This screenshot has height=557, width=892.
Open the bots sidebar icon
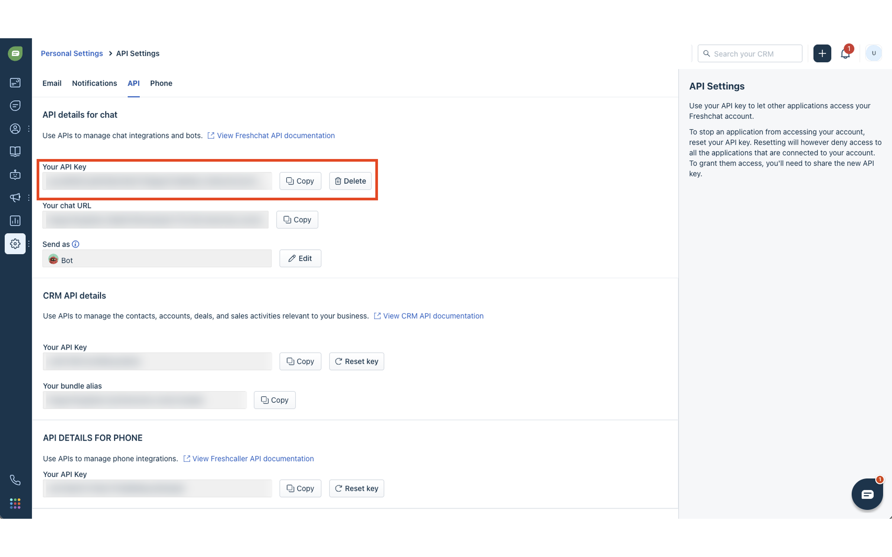[15, 175]
